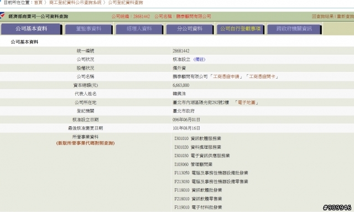Click the 所營事業資料 row label
Viewport: 354px width, 212px height.
[85, 137]
